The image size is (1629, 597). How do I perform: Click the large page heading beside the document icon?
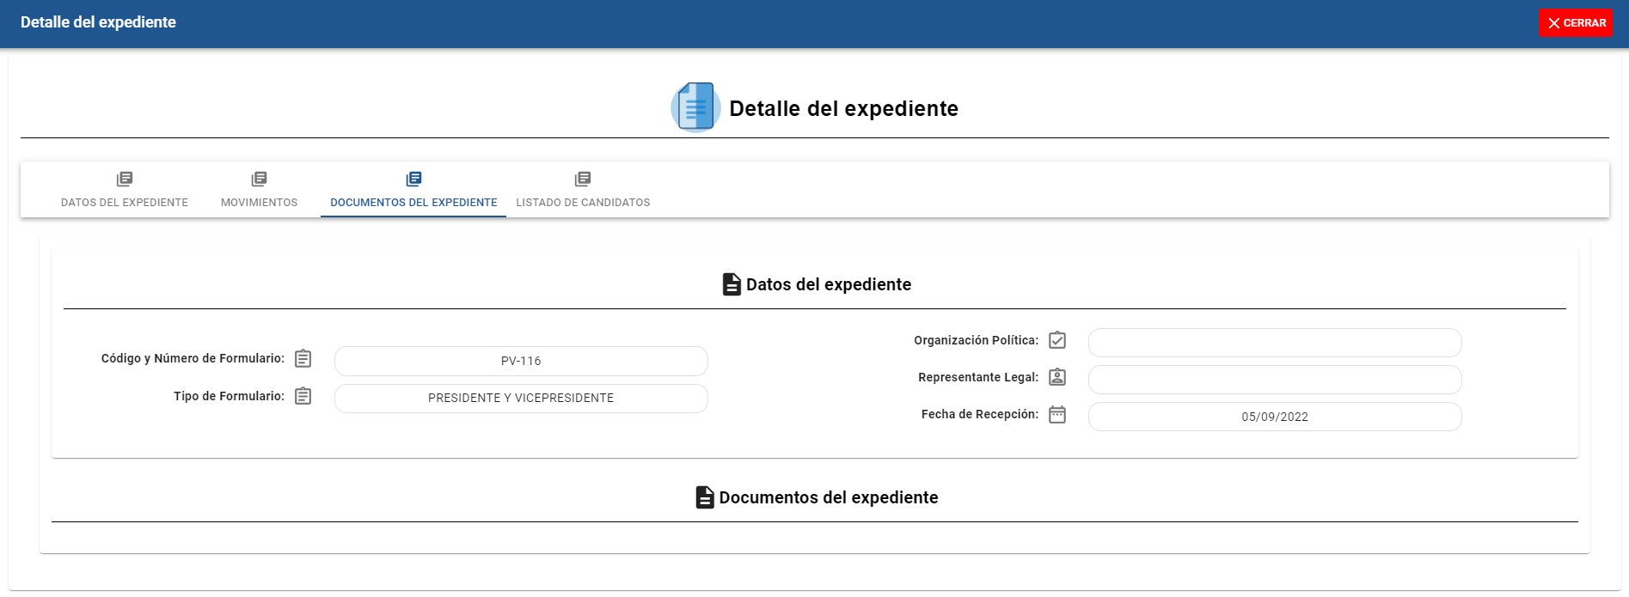click(x=843, y=108)
